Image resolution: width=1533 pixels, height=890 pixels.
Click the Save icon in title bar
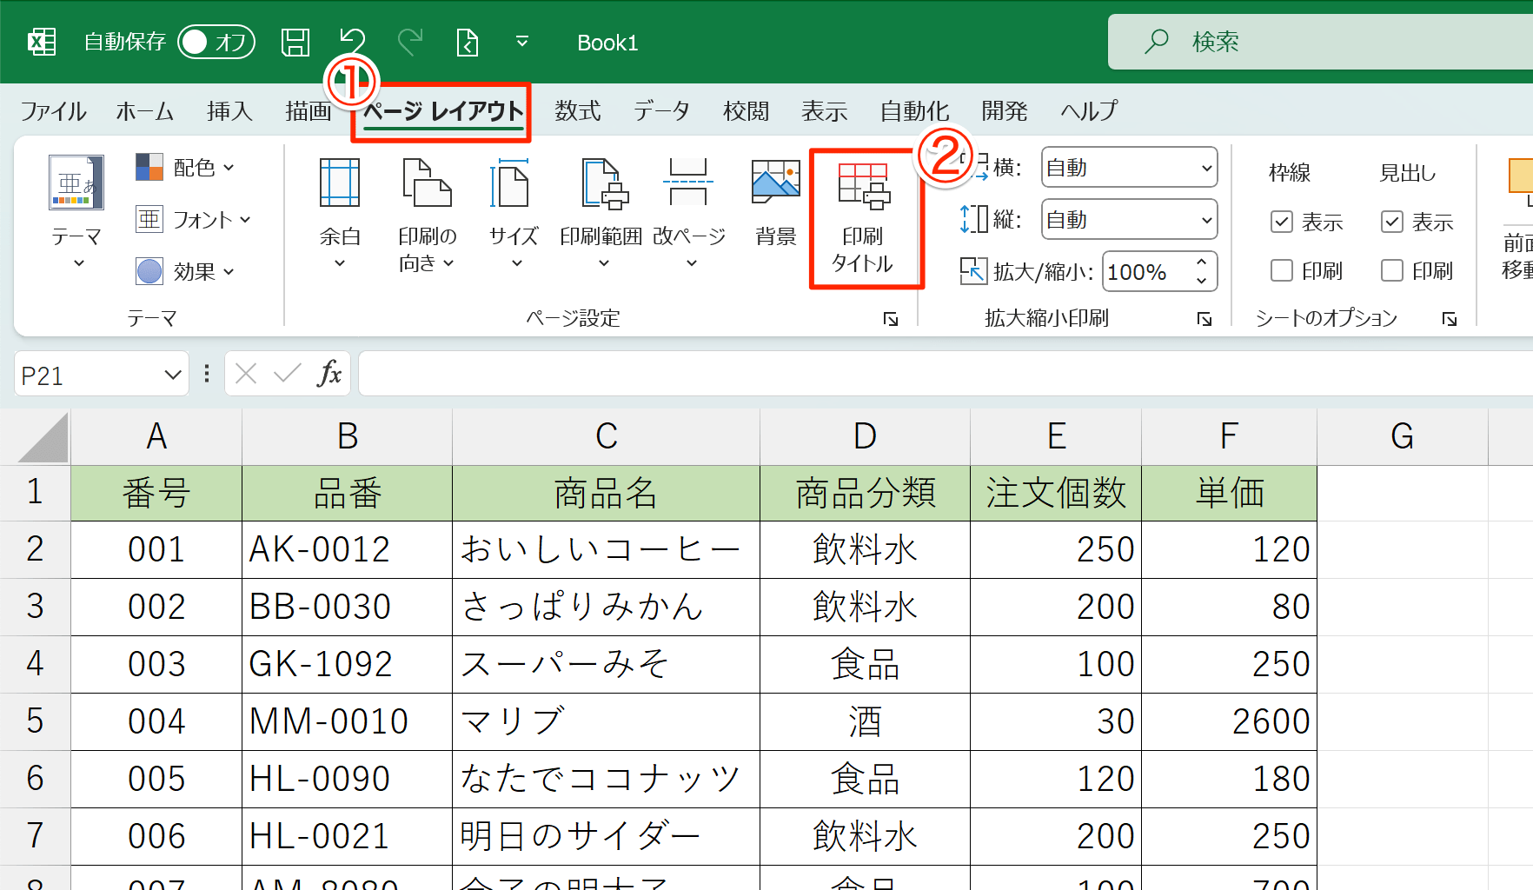tap(295, 42)
